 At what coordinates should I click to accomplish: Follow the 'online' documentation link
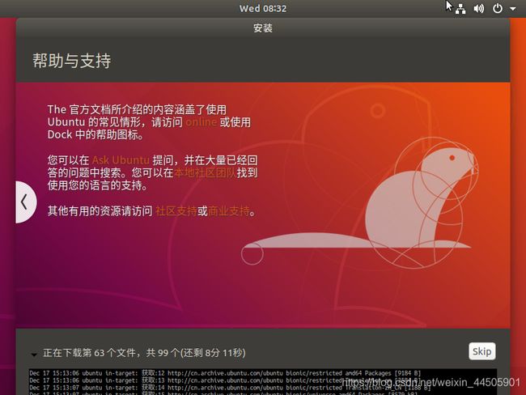click(201, 122)
